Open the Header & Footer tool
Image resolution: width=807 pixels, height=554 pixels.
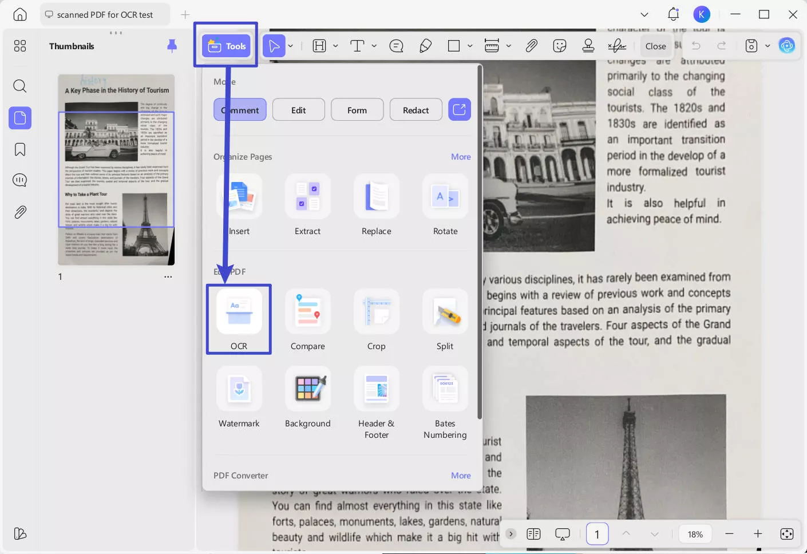point(377,403)
